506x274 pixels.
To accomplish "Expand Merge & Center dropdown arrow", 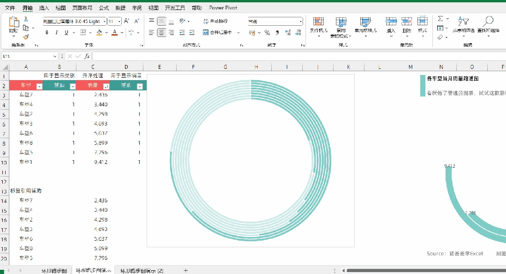I will [x=238, y=32].
